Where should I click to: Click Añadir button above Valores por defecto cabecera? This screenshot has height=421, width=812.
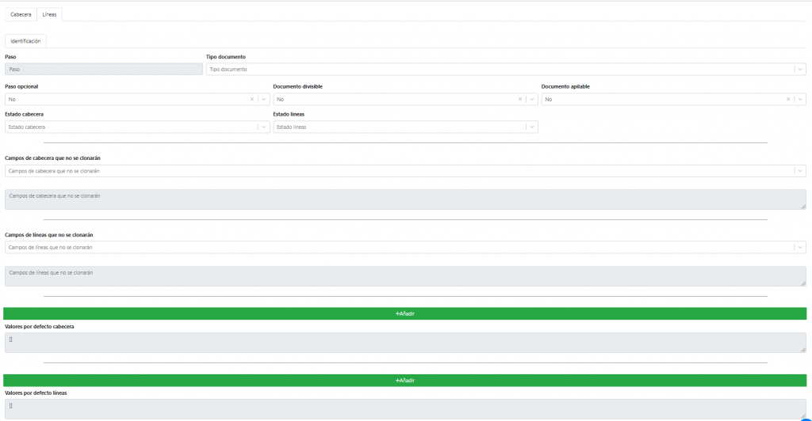tap(404, 313)
